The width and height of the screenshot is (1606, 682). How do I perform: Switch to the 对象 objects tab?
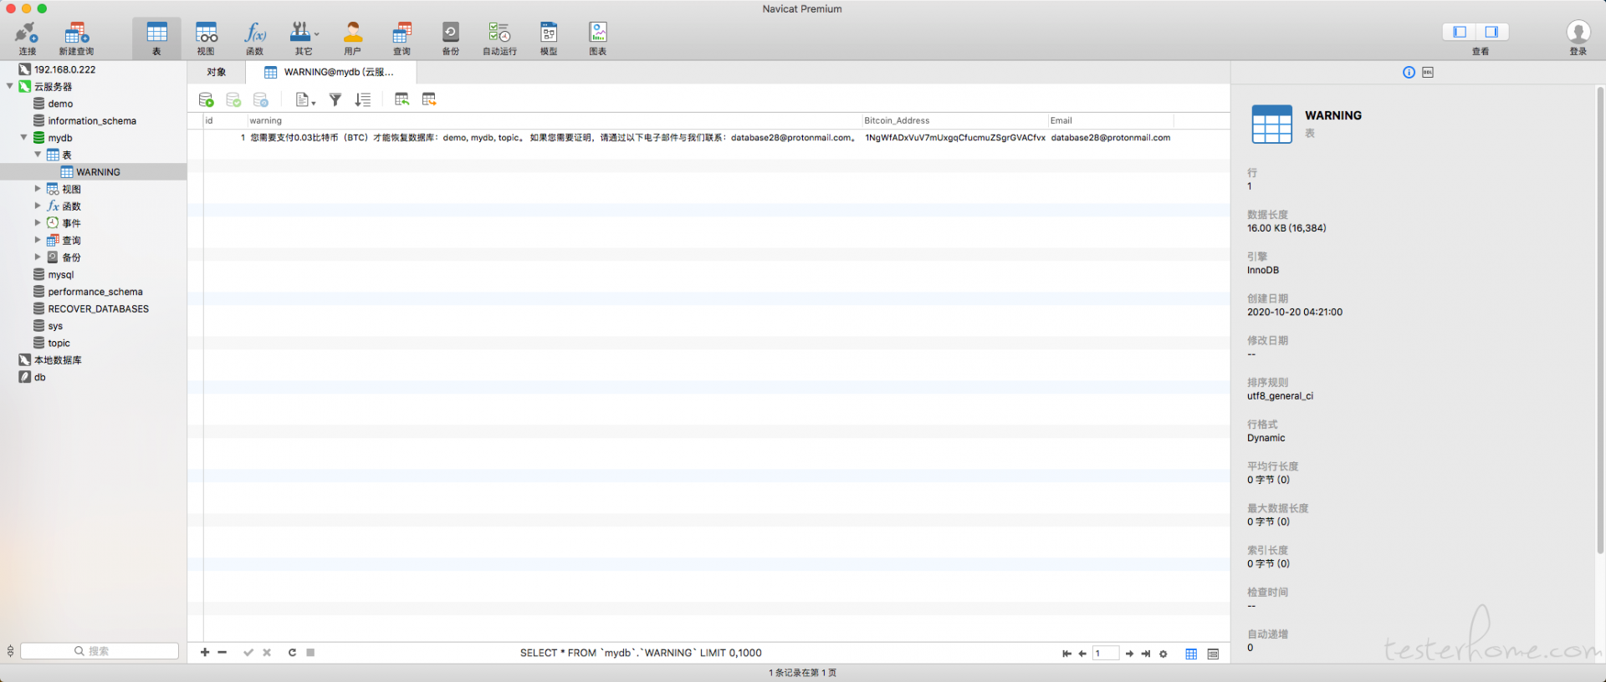coord(217,73)
